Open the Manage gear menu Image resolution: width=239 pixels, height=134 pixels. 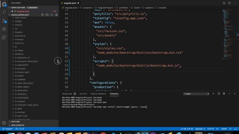4,123
